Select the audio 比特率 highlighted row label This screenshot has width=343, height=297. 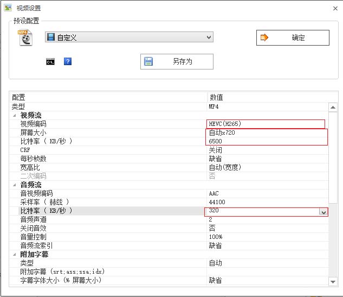[x=46, y=211]
